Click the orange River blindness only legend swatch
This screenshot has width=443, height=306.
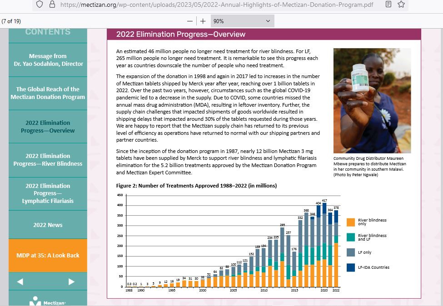click(x=351, y=222)
